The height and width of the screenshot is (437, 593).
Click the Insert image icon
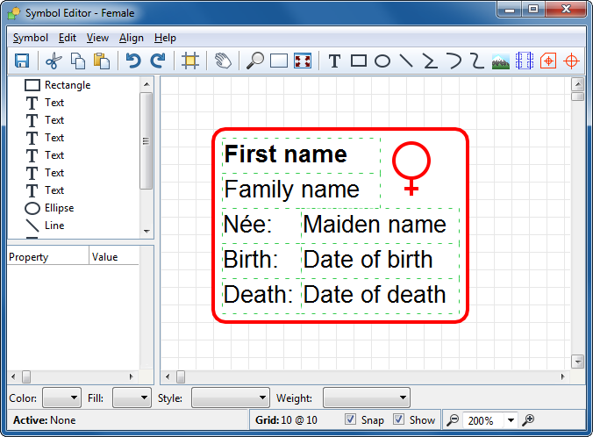tap(501, 61)
